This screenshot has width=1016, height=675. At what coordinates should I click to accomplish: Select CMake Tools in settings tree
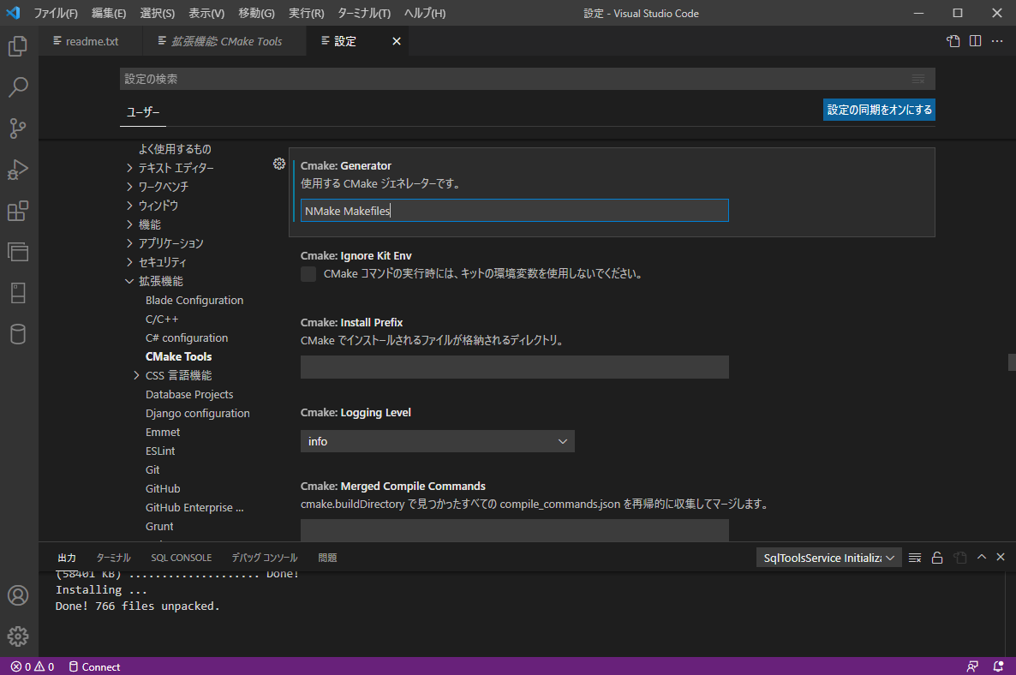(178, 355)
